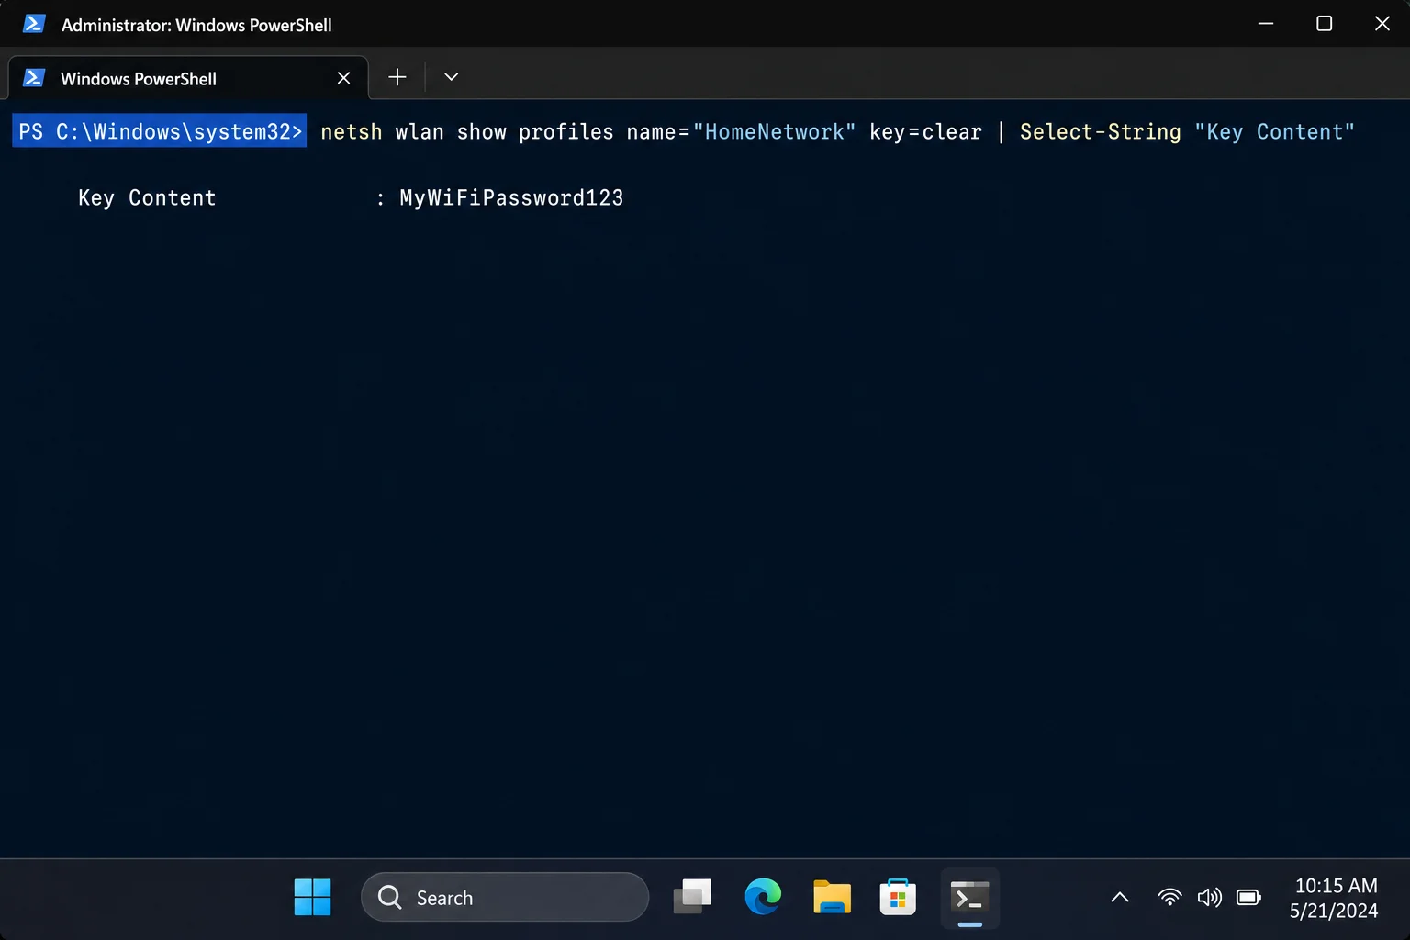Image resolution: width=1410 pixels, height=940 pixels.
Task: Click the PowerShell icon inside the tab
Action: 34,78
